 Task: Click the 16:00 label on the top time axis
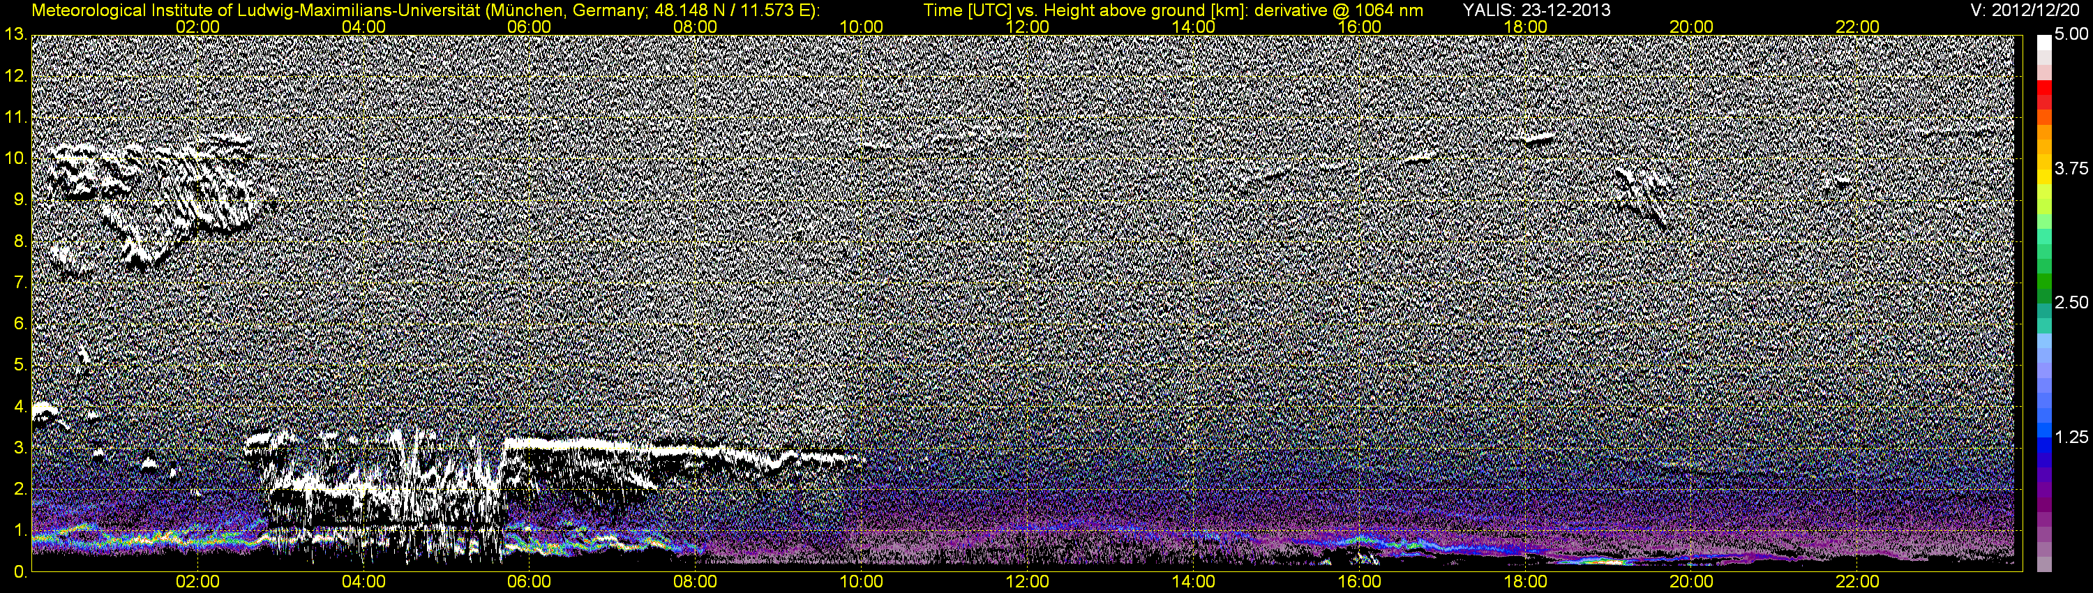tap(1359, 27)
